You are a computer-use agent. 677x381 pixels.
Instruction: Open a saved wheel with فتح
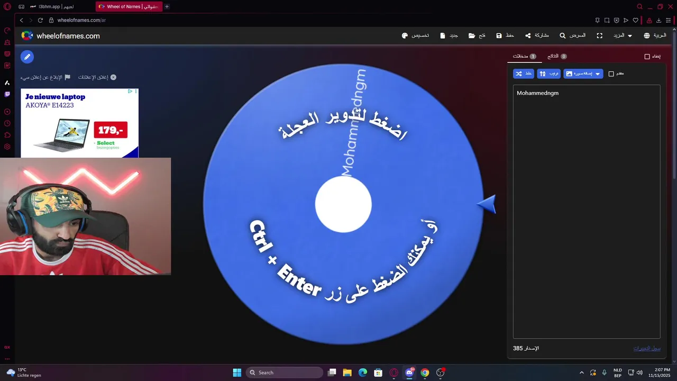(477, 35)
